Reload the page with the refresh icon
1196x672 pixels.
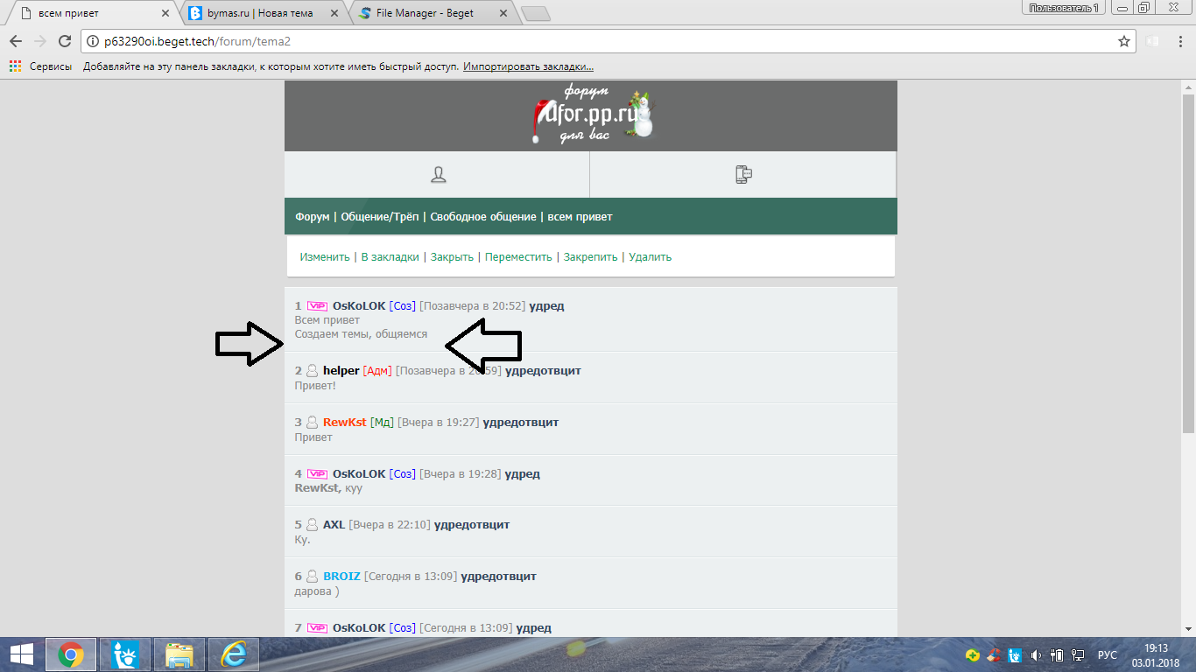click(x=64, y=41)
